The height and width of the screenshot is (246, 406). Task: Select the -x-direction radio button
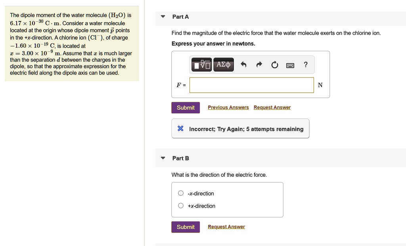tap(181, 193)
